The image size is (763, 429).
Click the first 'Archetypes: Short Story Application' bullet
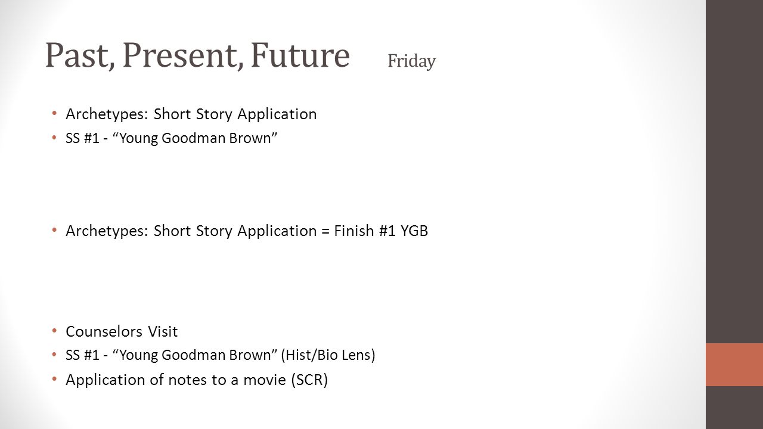pyautogui.click(x=191, y=114)
